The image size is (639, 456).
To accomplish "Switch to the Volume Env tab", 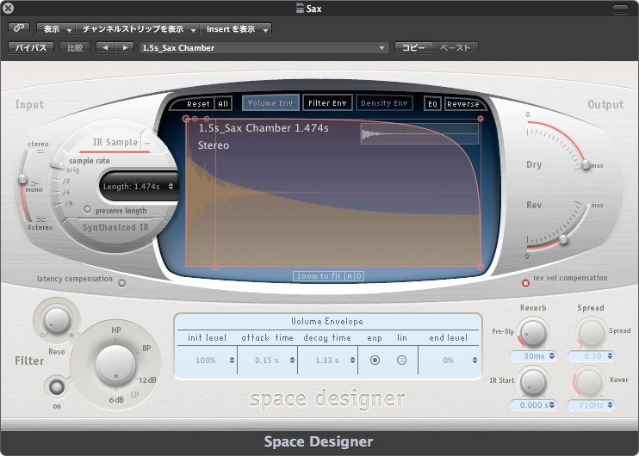I will click(x=270, y=103).
